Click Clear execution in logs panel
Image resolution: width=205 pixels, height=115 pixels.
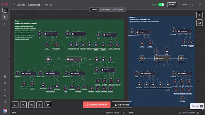coord(187,113)
